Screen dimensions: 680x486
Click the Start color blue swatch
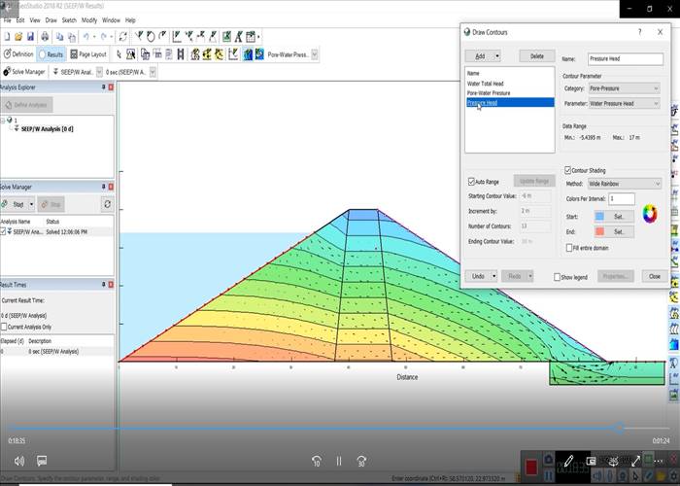coord(598,216)
